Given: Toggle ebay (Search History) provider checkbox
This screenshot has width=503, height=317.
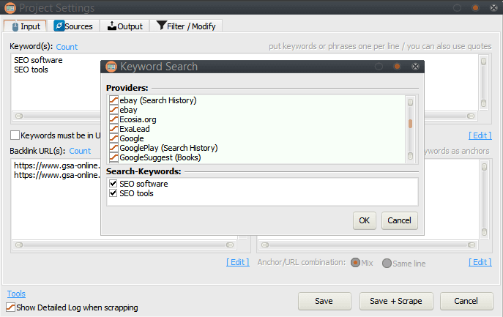Looking at the screenshot, I should coord(113,100).
